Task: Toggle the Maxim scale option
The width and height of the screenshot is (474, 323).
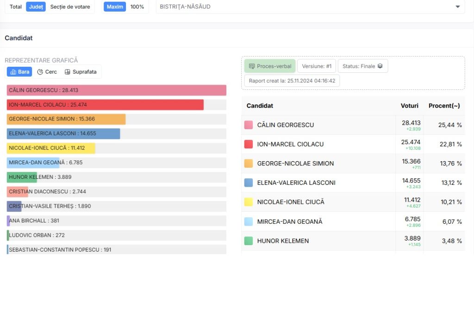Action: pyautogui.click(x=115, y=7)
